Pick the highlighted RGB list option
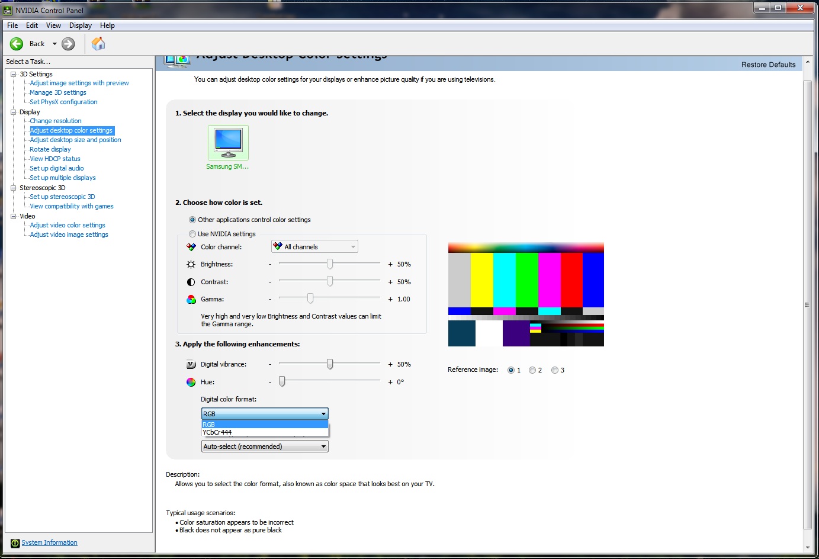Screen dimensions: 819x559 coord(265,425)
